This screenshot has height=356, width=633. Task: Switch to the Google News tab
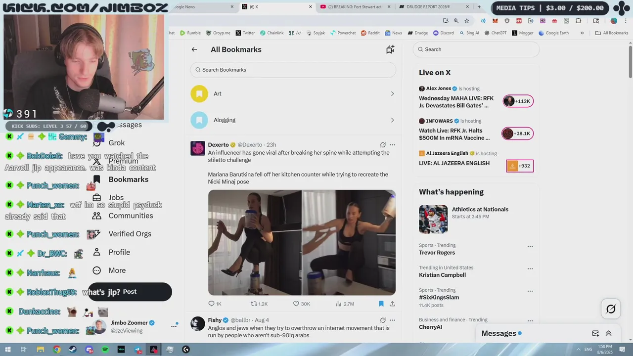pyautogui.click(x=202, y=7)
